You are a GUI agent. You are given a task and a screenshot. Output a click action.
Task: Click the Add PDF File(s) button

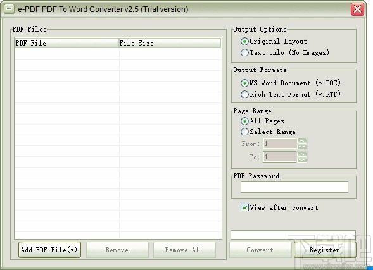pyautogui.click(x=49, y=250)
